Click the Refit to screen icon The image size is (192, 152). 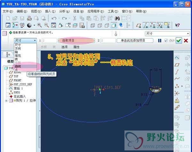tap(53, 25)
